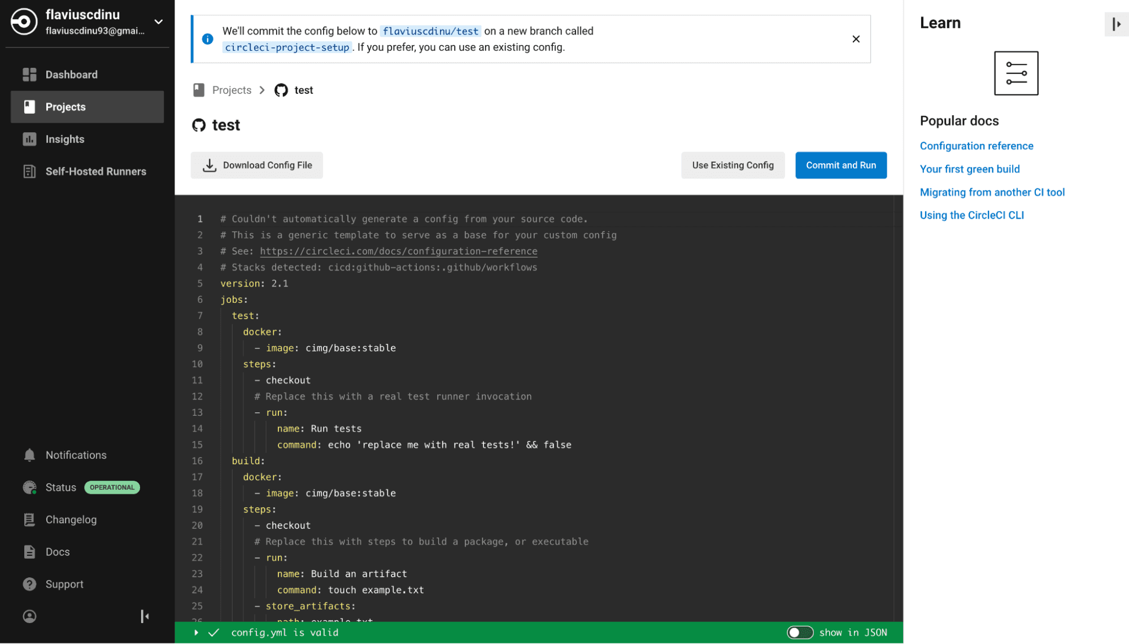
Task: Click the filter/settings panel icon
Action: point(1017,73)
